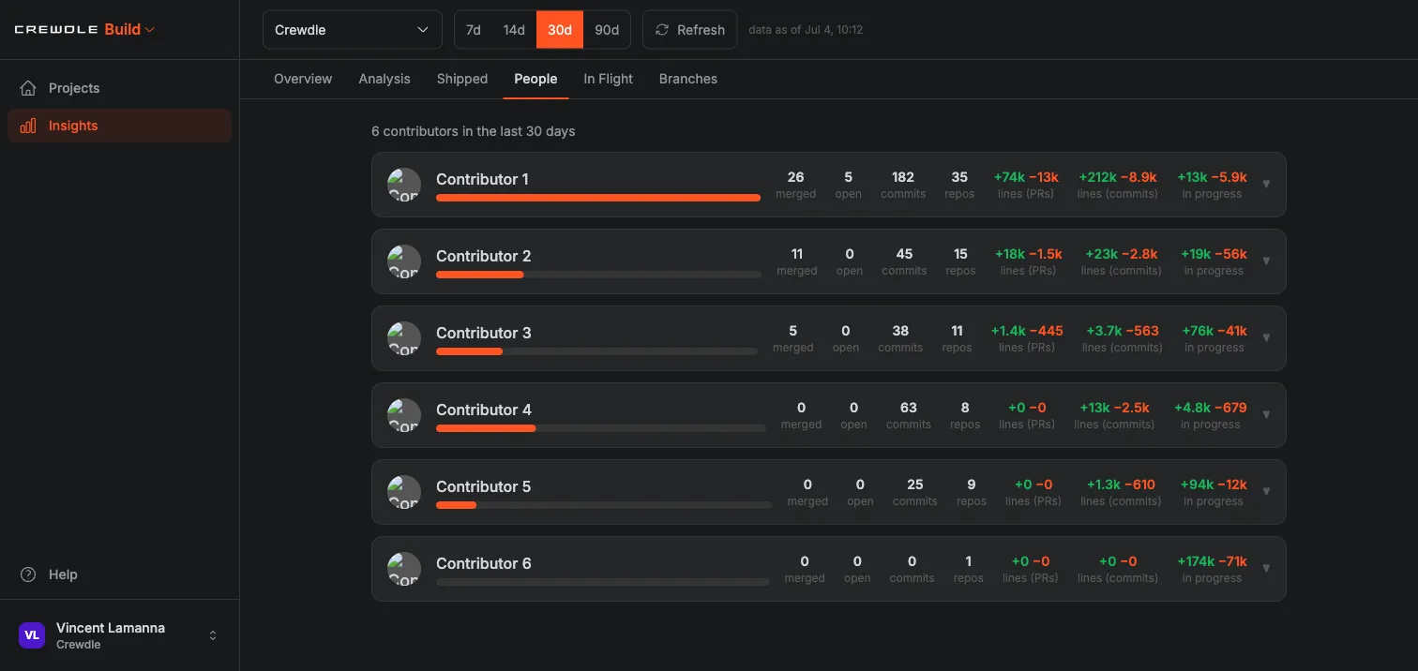1418x671 pixels.
Task: Click the Contributor 3 name
Action: [484, 333]
